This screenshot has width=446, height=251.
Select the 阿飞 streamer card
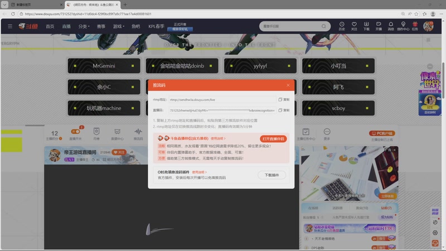tap(338, 87)
